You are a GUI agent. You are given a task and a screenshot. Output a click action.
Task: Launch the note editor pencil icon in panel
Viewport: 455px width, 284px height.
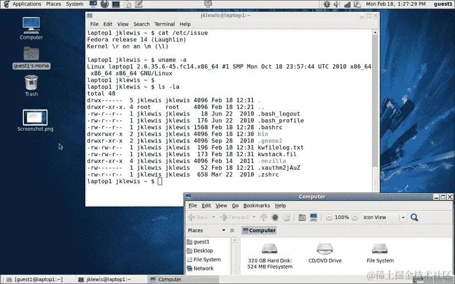point(139,4)
